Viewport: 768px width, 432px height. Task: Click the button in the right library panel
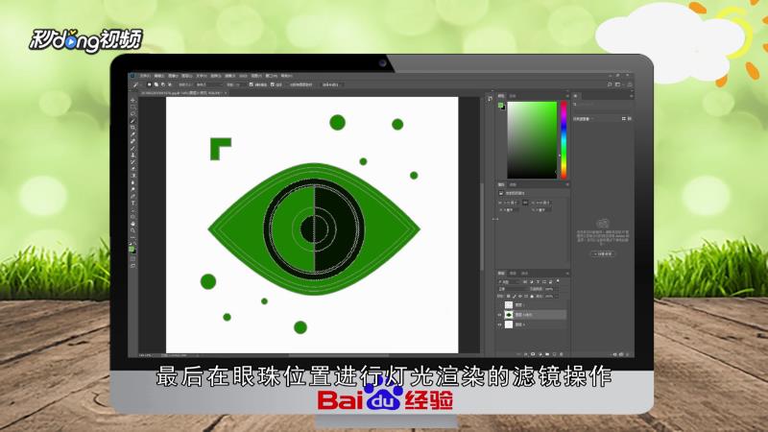coord(603,253)
